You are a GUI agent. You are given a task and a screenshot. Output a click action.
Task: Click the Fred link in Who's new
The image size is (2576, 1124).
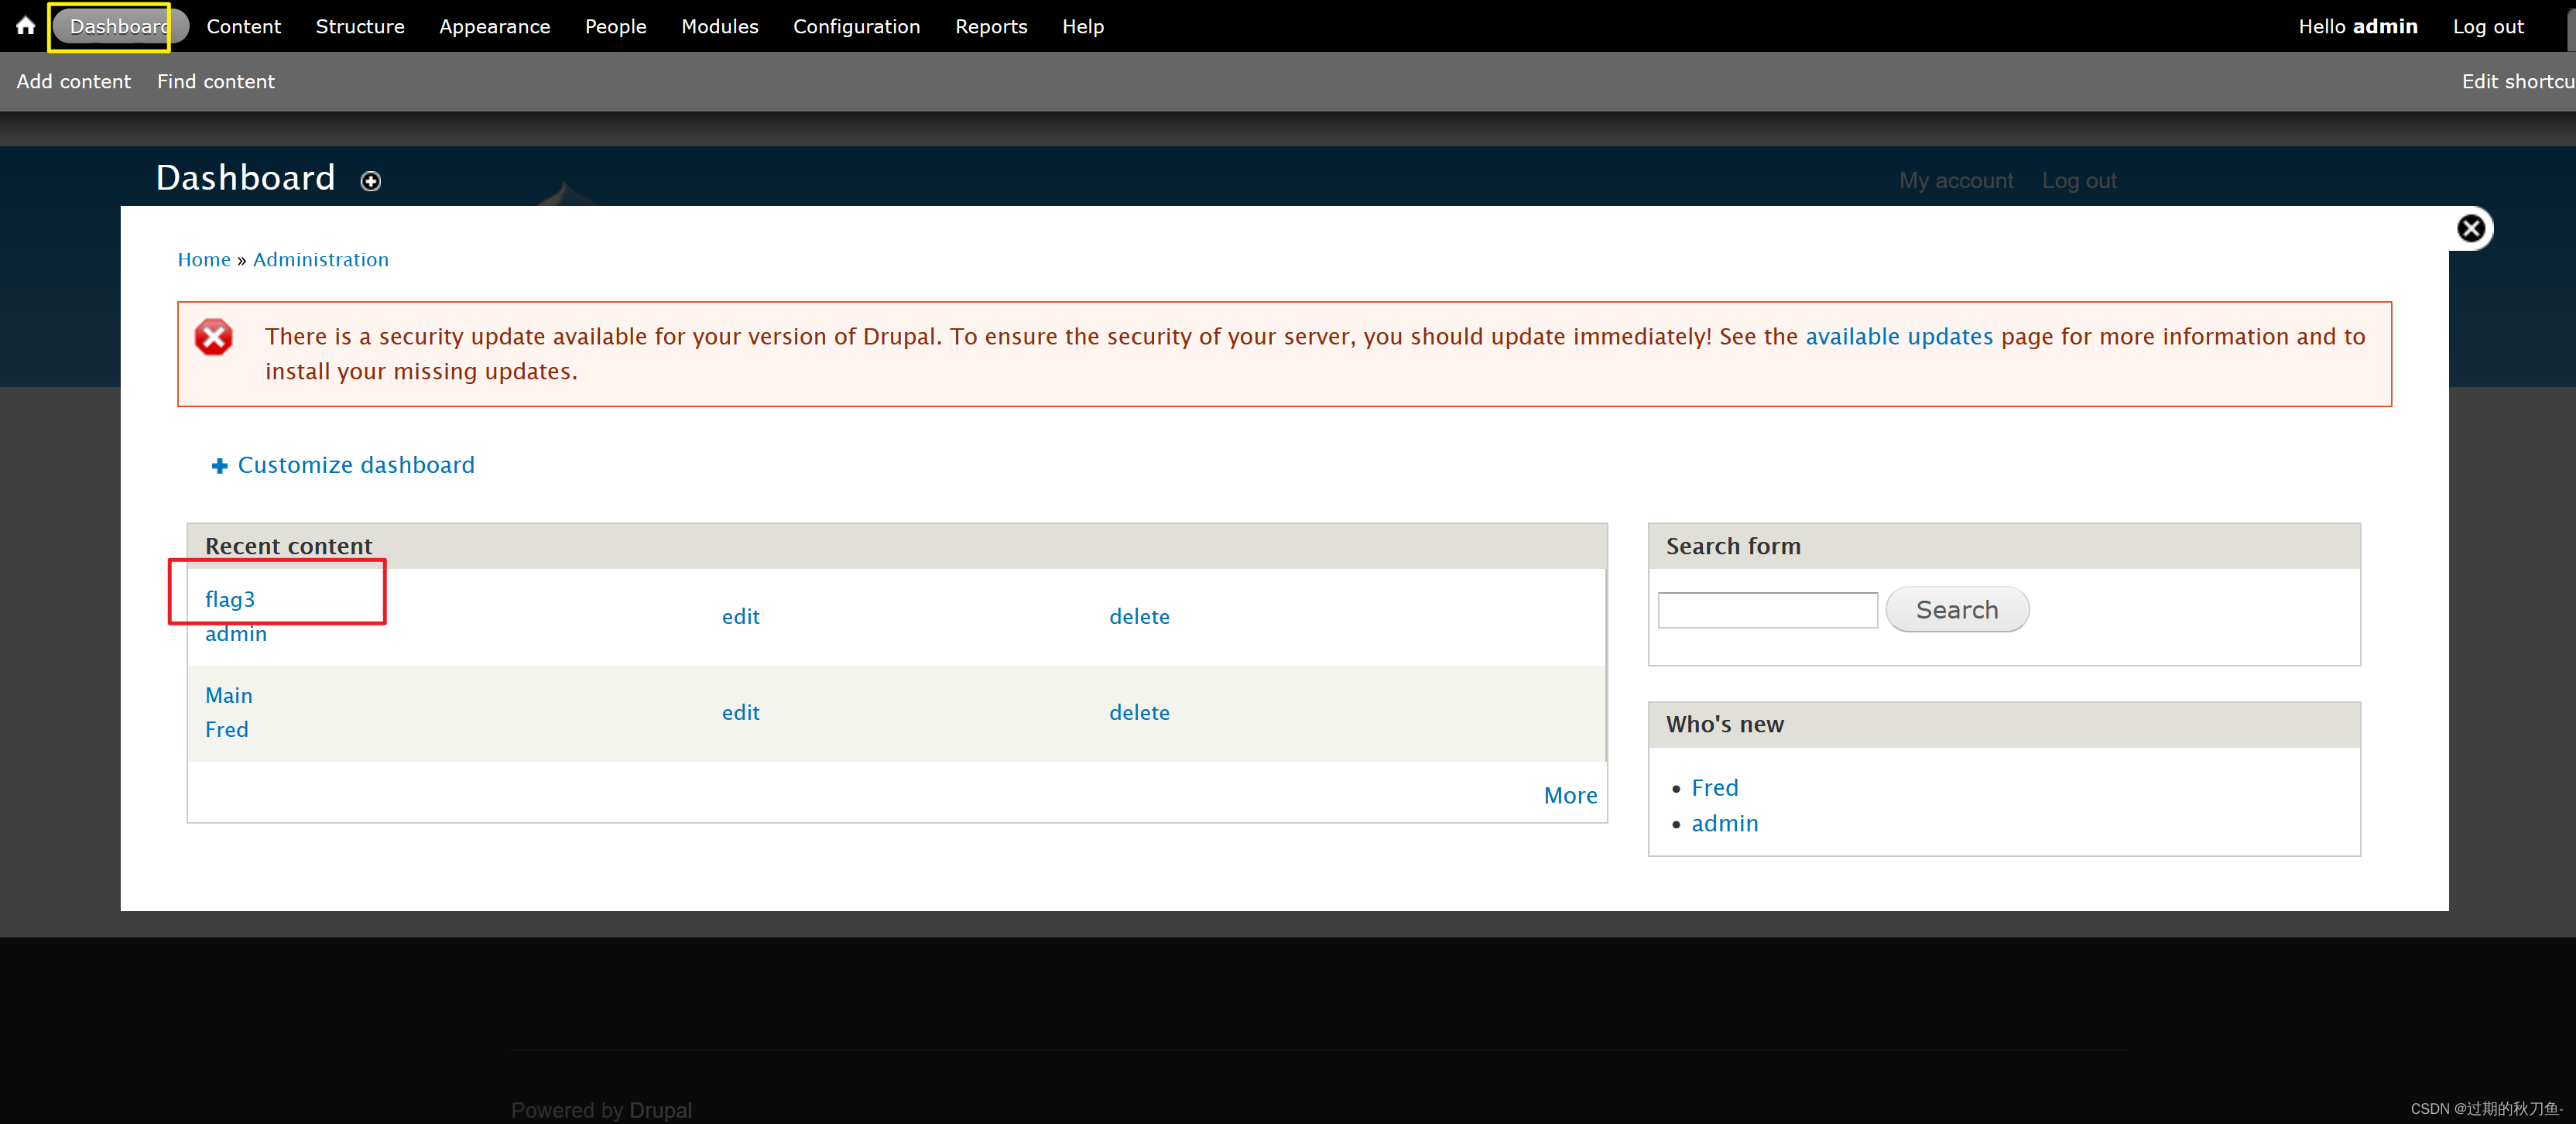(x=1717, y=786)
